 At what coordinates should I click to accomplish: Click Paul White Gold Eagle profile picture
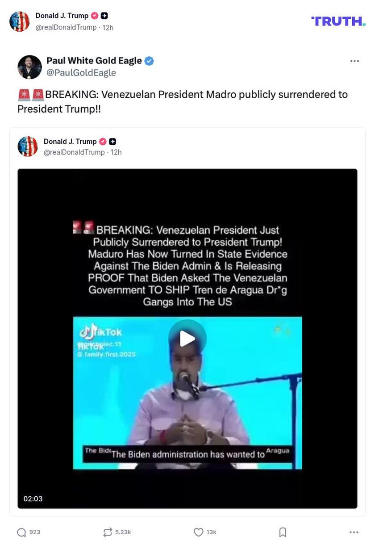click(29, 67)
